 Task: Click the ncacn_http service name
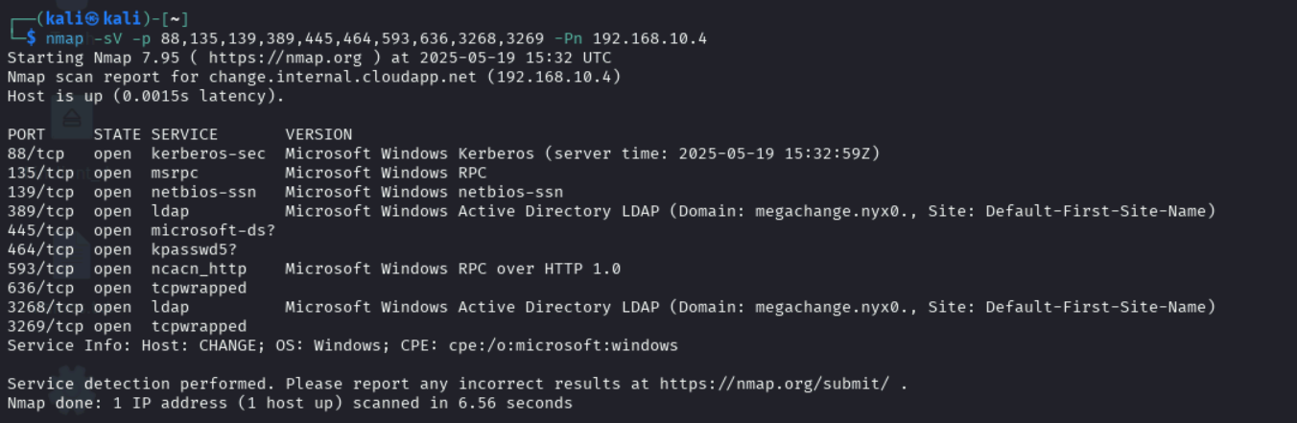199,269
